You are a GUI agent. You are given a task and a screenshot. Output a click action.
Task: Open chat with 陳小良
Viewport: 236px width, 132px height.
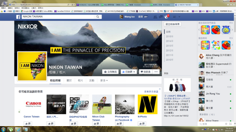pos(215,101)
